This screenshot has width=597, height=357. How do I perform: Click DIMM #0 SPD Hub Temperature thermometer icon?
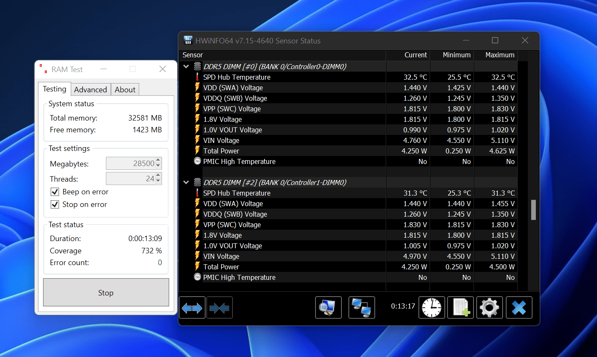(x=197, y=77)
